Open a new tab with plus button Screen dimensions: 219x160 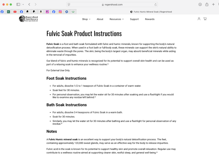pyautogui.click(x=213, y=5)
